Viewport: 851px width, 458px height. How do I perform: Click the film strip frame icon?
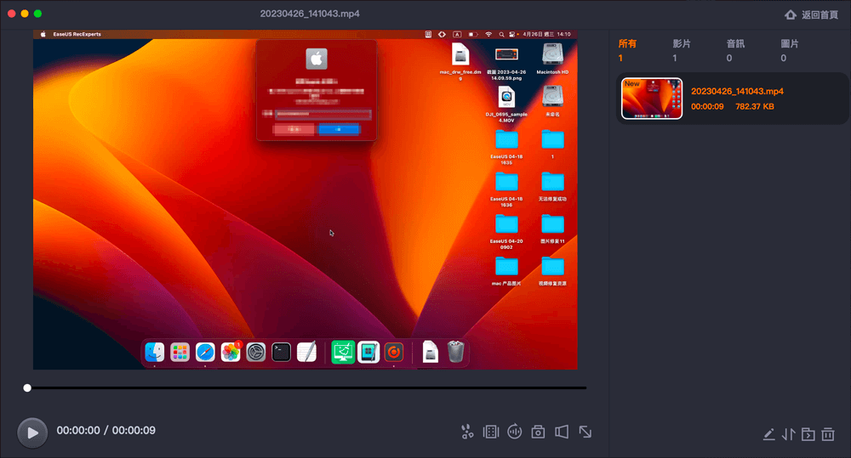click(490, 432)
